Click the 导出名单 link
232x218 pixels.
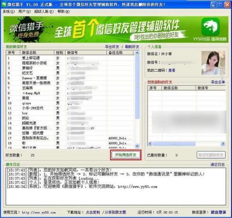(218, 82)
